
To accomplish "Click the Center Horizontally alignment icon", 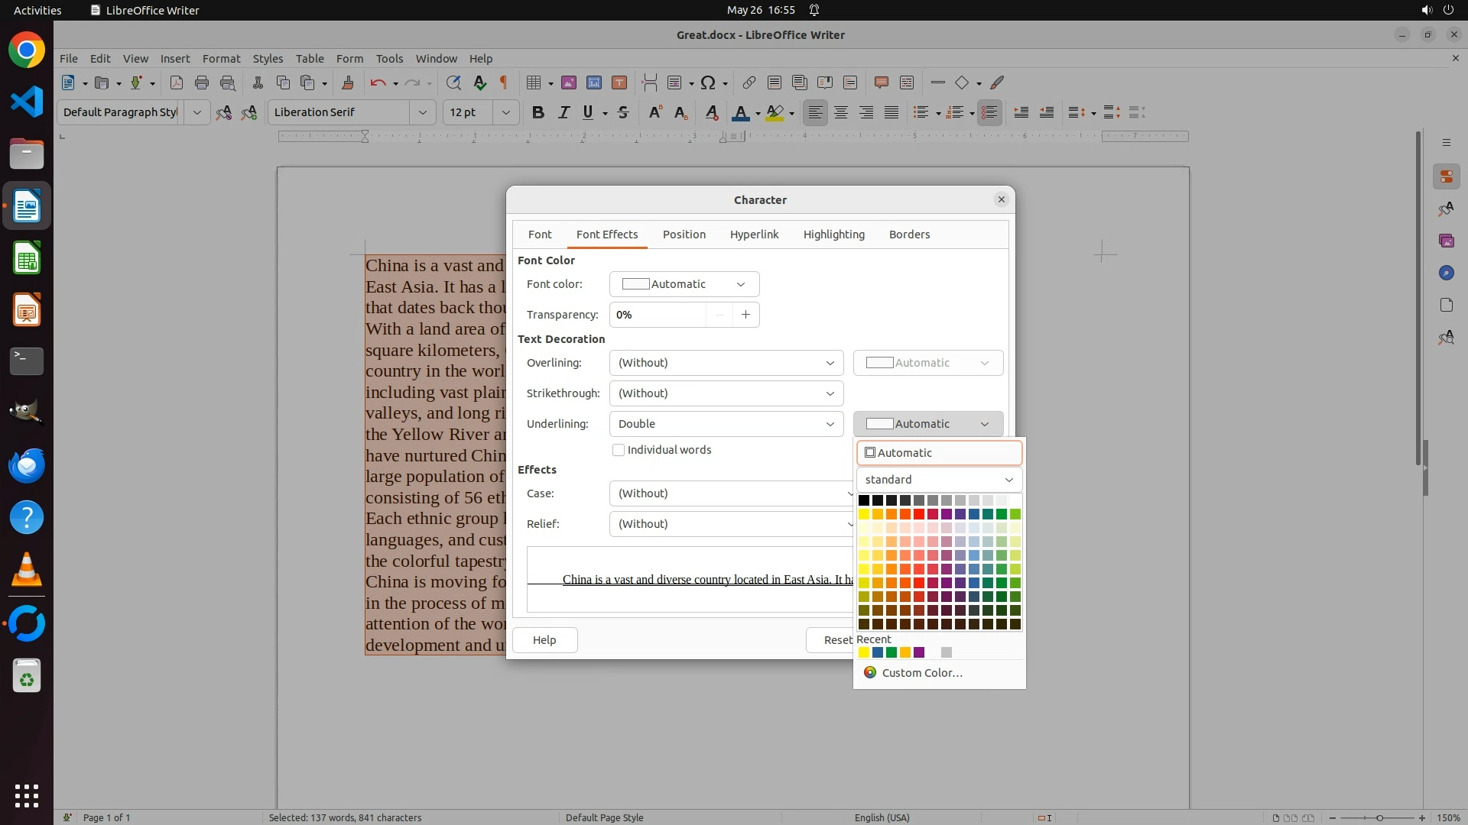I will [x=841, y=112].
